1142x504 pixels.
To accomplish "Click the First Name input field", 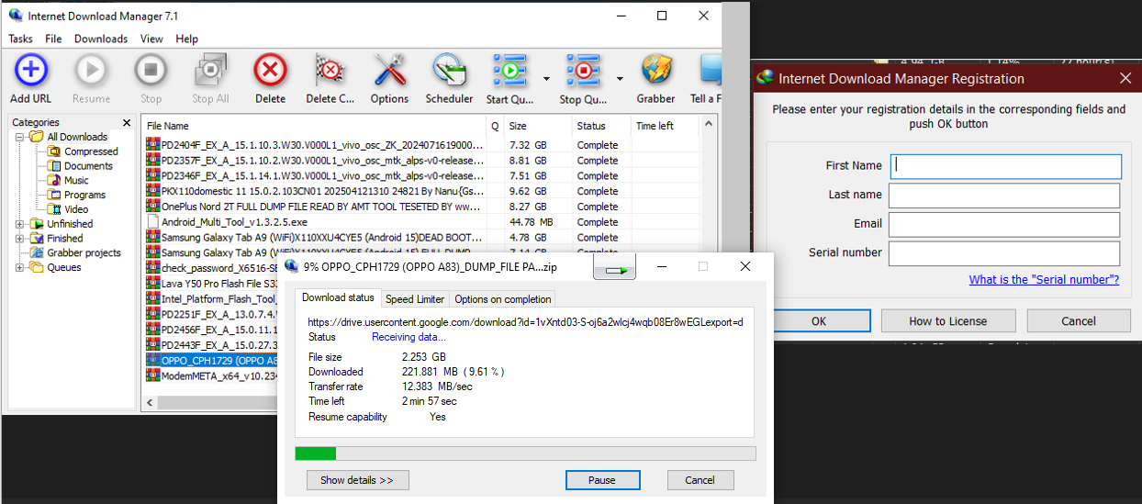I will (1005, 166).
